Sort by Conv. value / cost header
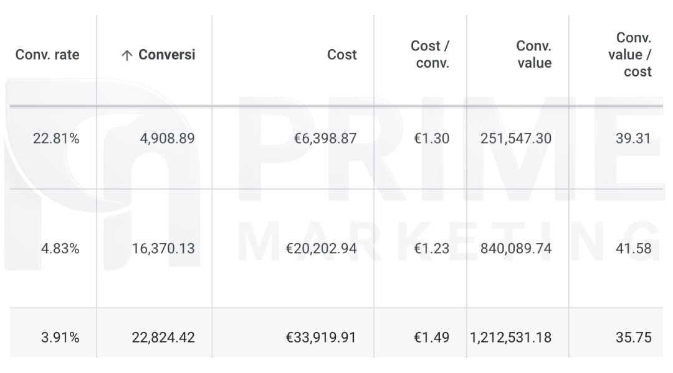The width and height of the screenshot is (673, 373). (629, 55)
